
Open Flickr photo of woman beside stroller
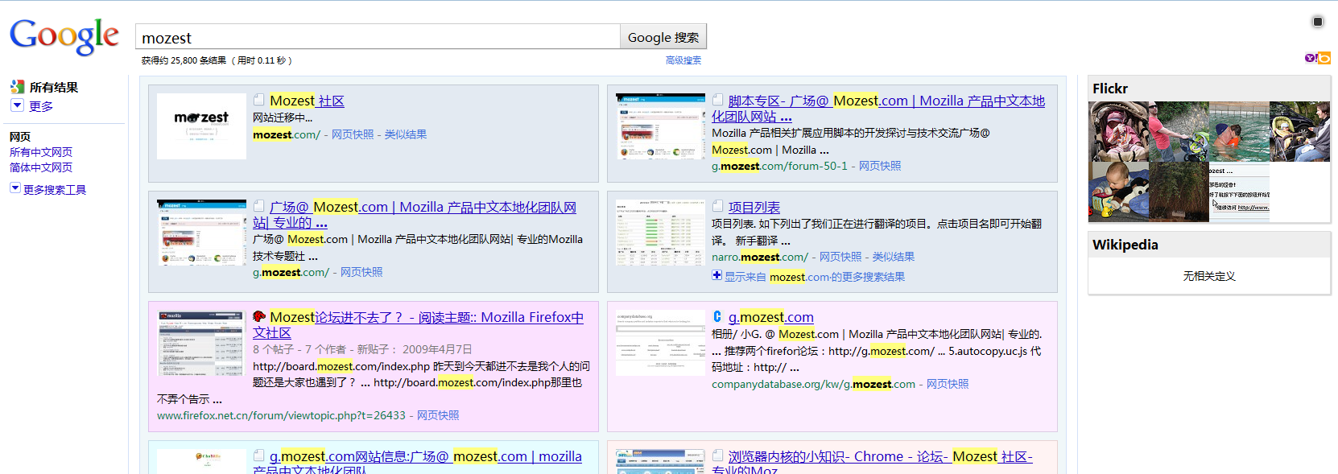pyautogui.click(x=1299, y=132)
